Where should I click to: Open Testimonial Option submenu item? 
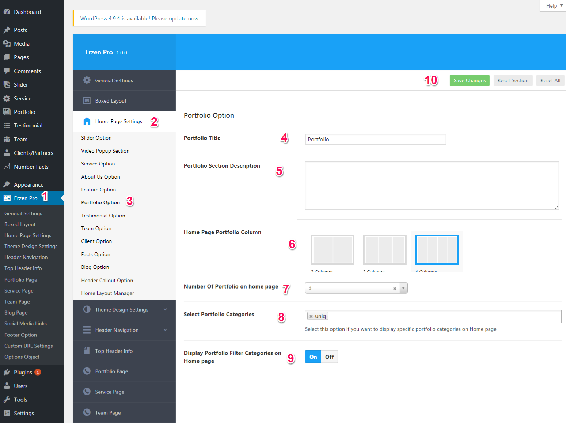(103, 216)
